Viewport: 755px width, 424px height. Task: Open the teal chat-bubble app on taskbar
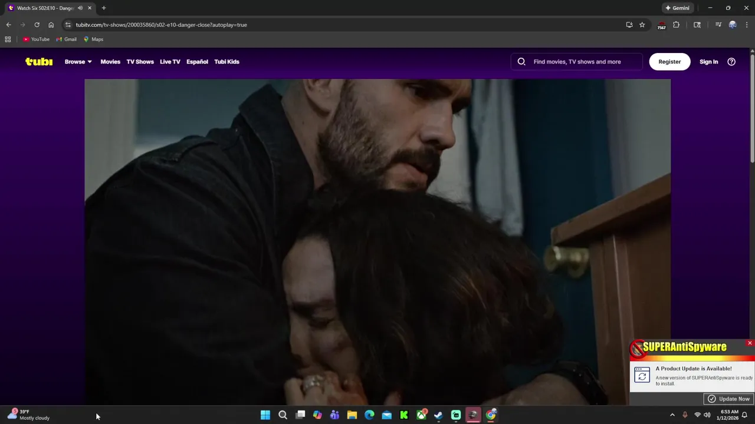pos(456,415)
